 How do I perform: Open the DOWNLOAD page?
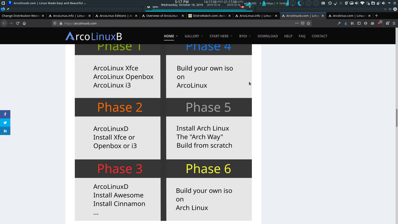pyautogui.click(x=268, y=36)
